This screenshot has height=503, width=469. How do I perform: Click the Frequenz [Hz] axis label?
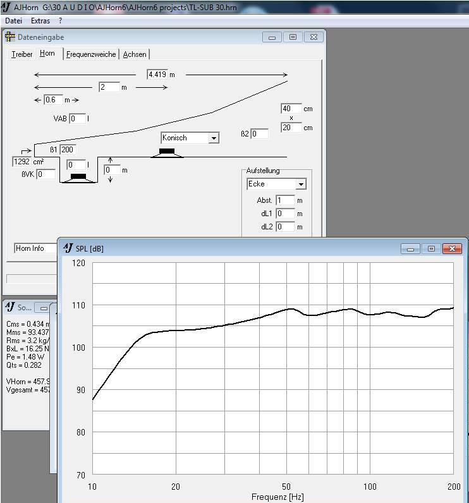pos(277,497)
